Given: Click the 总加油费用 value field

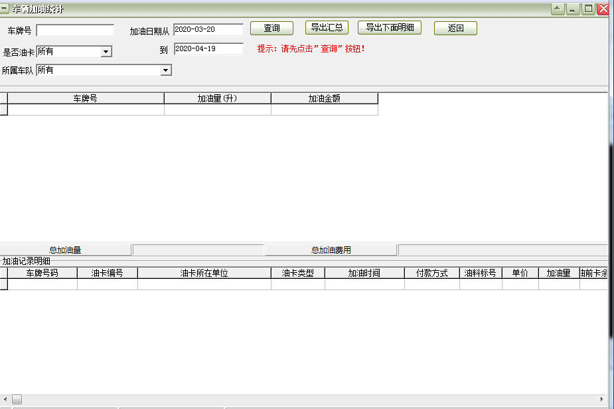Looking at the screenshot, I should pos(502,250).
